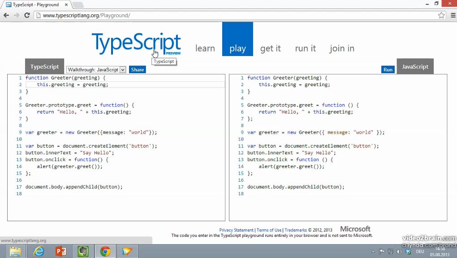
Task: Click the page icon in address bar
Action: [x=38, y=15]
